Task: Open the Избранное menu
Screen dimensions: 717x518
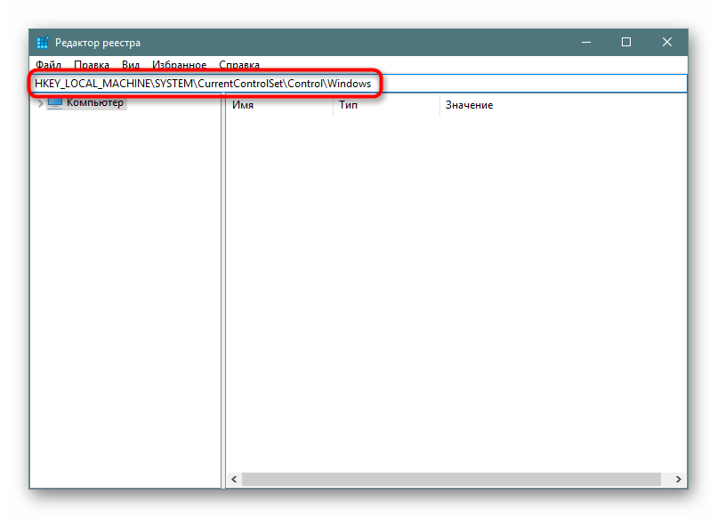Action: [179, 65]
